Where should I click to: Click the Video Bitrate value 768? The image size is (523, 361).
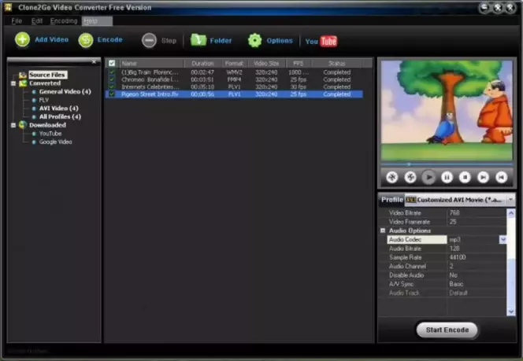pyautogui.click(x=454, y=212)
